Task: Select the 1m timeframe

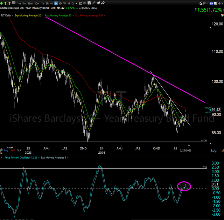Action: (19, 4)
